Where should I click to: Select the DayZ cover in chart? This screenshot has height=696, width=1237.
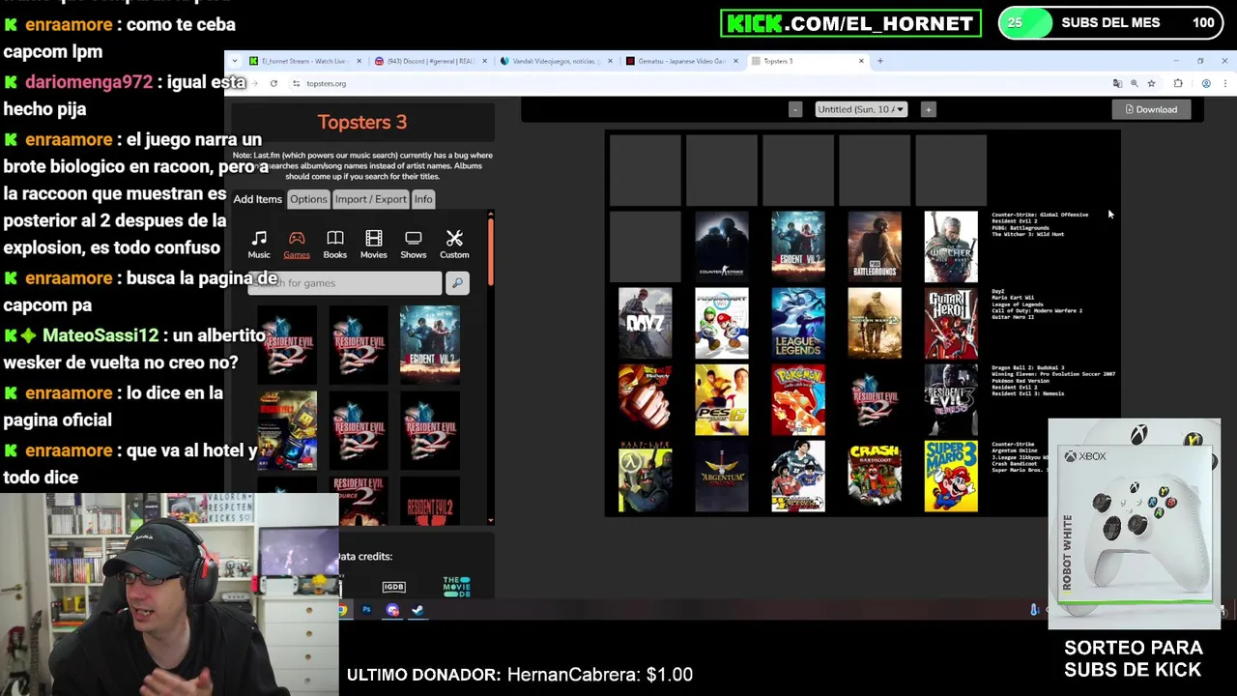[x=646, y=323]
